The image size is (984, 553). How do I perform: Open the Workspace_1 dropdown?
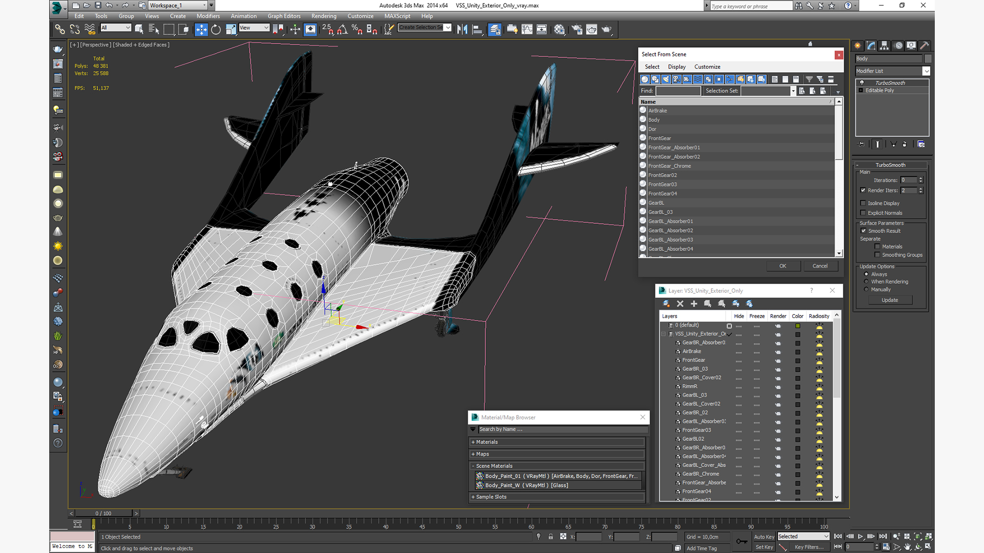tap(204, 5)
